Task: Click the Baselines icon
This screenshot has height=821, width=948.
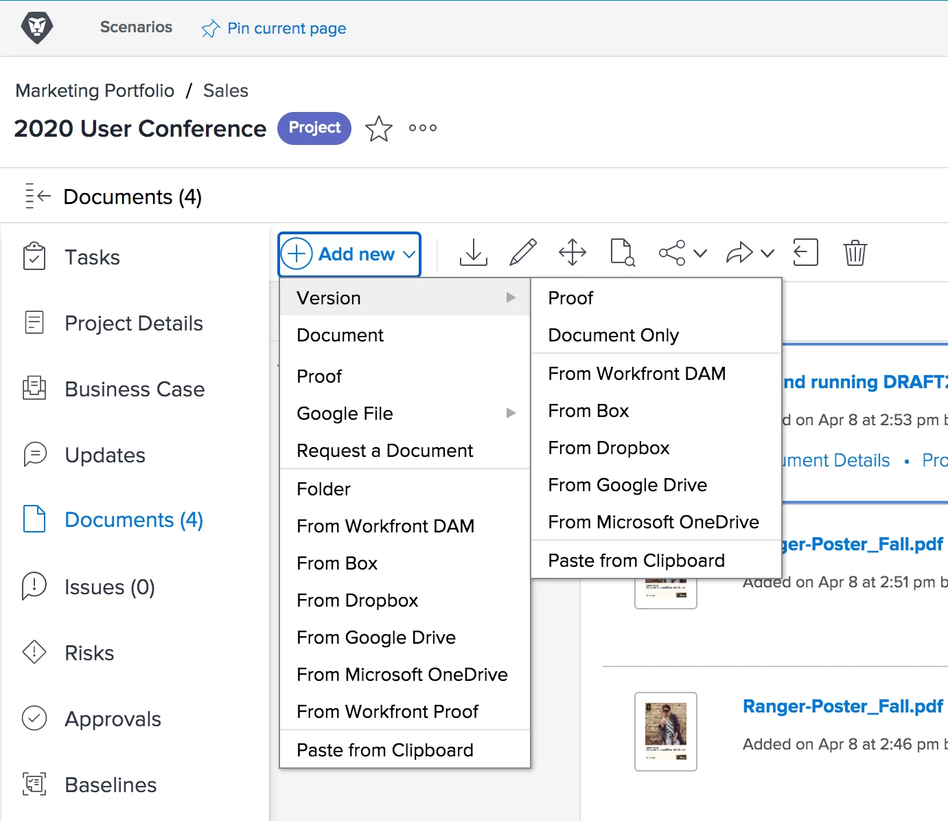Action: [x=34, y=784]
